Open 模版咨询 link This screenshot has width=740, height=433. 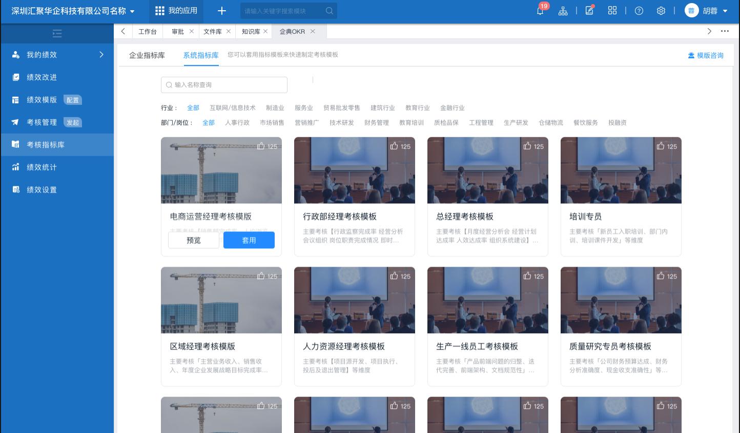click(706, 55)
